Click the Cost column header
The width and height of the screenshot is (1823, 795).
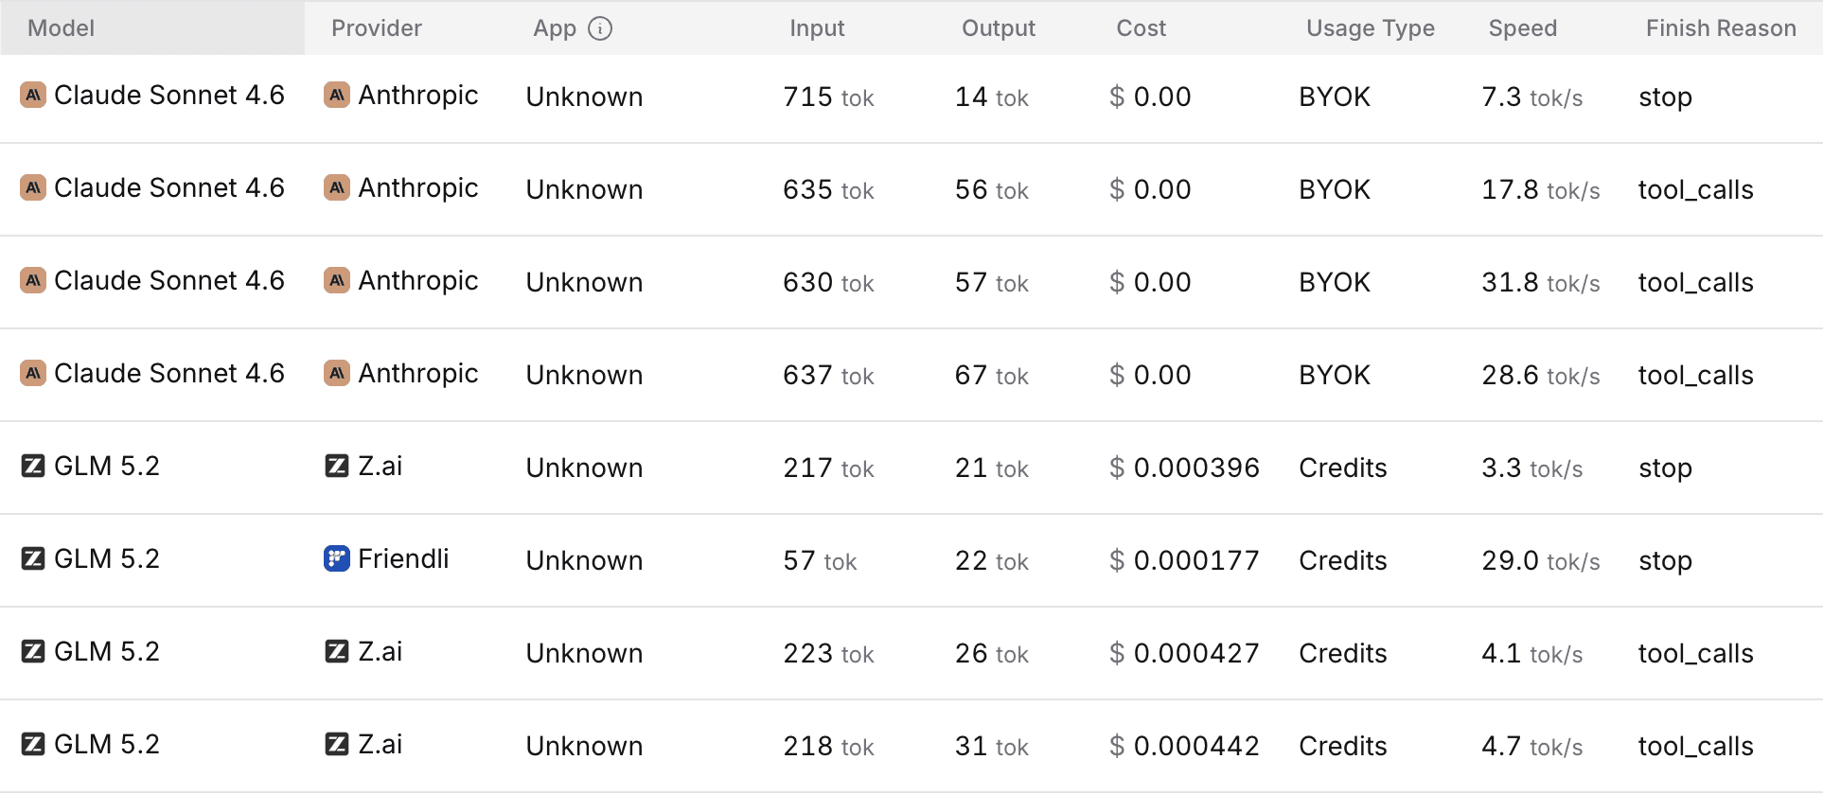click(x=1142, y=28)
